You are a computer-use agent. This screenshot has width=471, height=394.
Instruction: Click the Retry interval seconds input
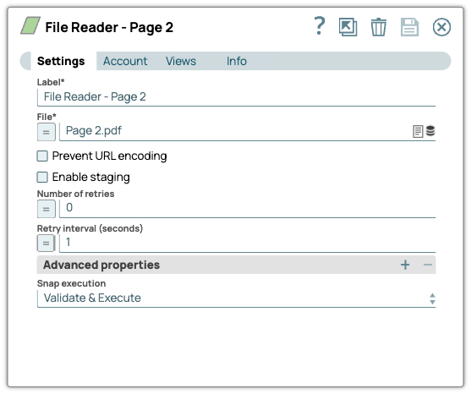click(x=248, y=243)
